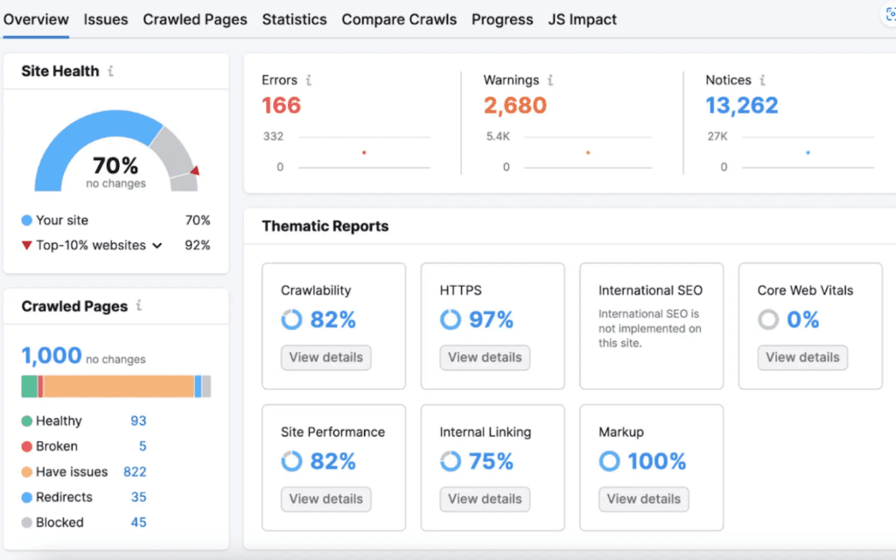Click the gray Blocked bar segment

206,386
